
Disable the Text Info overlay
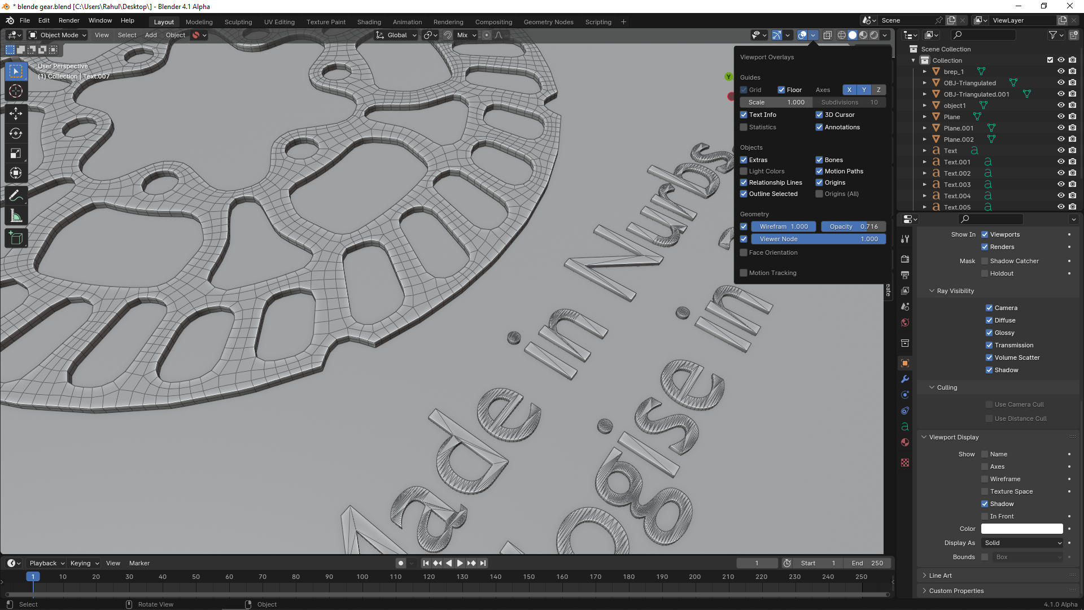(x=744, y=115)
